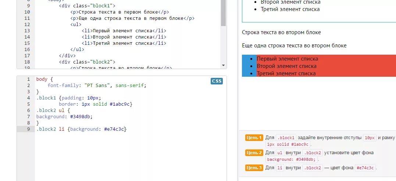Click HTML line 9 div class="block1"
This screenshot has width=396, height=181.
(87, 6)
